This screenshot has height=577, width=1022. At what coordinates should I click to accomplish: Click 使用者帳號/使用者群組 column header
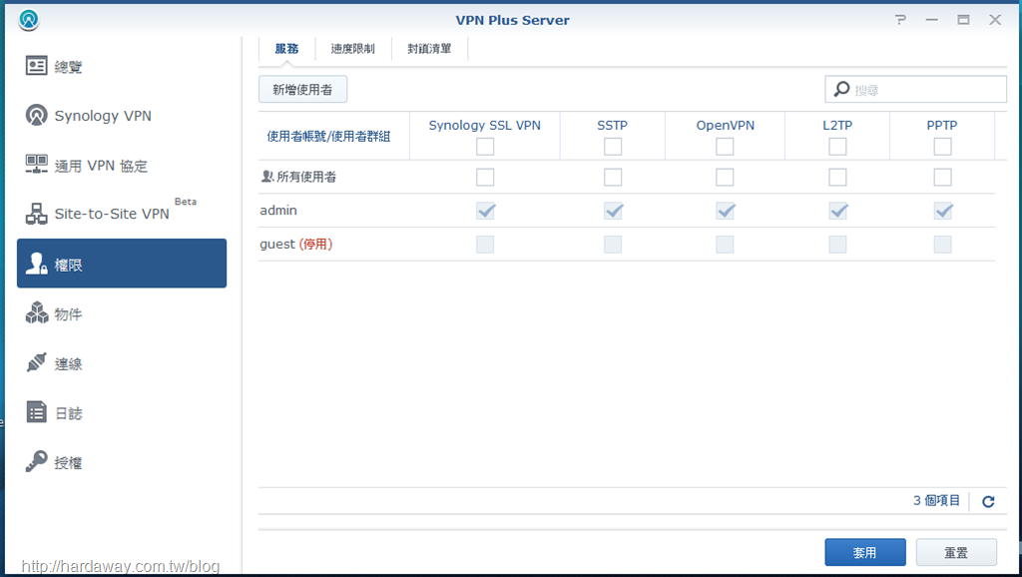tap(328, 136)
